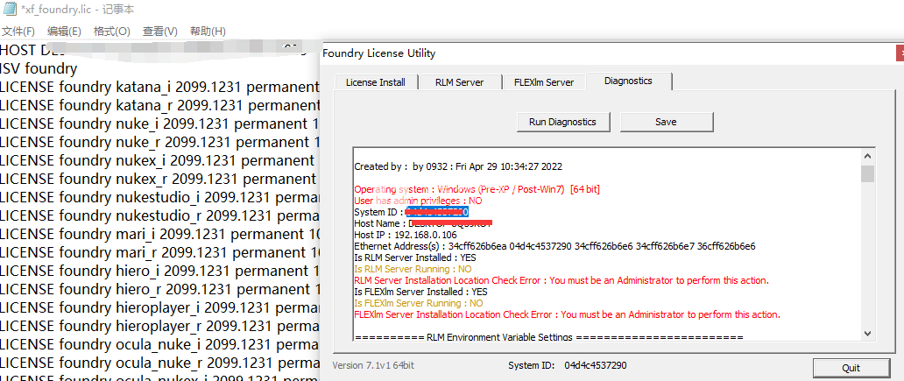This screenshot has height=381, width=904.
Task: Click 'User has admin privileges : NO' line
Action: tap(418, 201)
